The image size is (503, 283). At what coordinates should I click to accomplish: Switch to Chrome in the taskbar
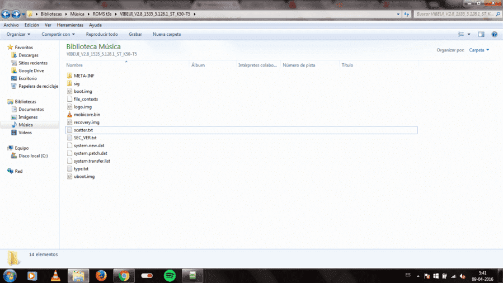tap(124, 276)
